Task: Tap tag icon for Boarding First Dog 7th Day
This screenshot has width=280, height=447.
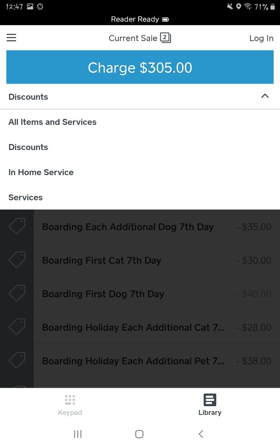Action: pos(17,294)
